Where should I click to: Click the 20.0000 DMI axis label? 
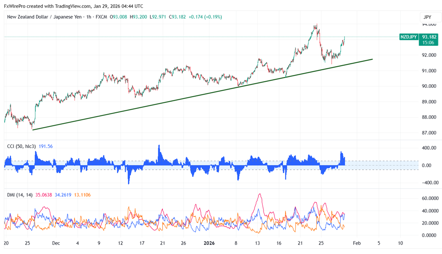coord(430,223)
